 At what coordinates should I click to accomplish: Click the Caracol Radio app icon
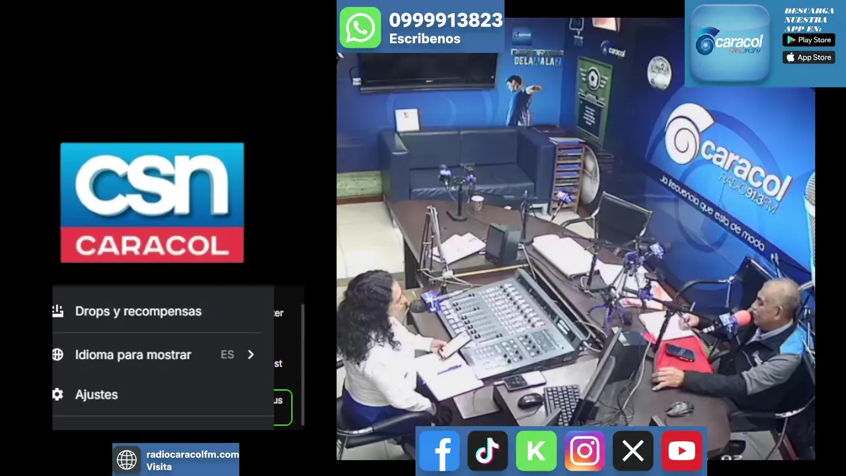coord(730,43)
